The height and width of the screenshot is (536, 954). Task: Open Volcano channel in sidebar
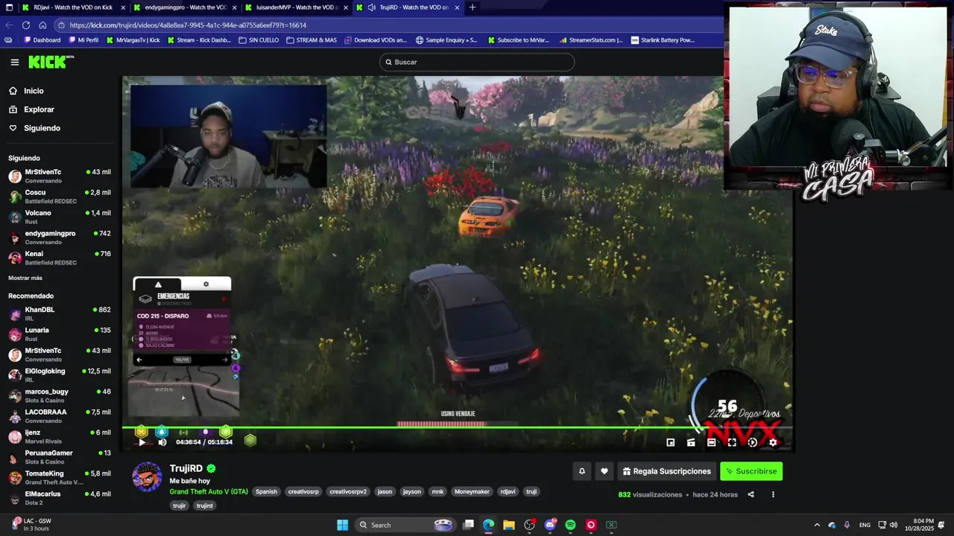click(60, 217)
